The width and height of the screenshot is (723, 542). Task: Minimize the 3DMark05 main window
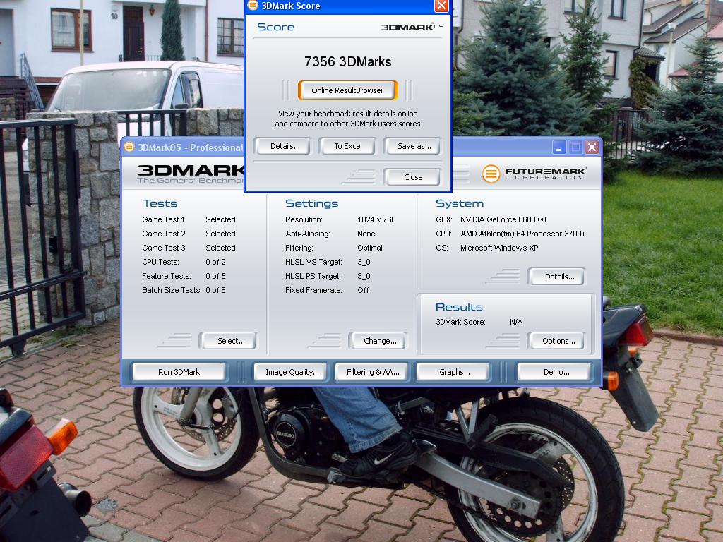click(x=558, y=147)
